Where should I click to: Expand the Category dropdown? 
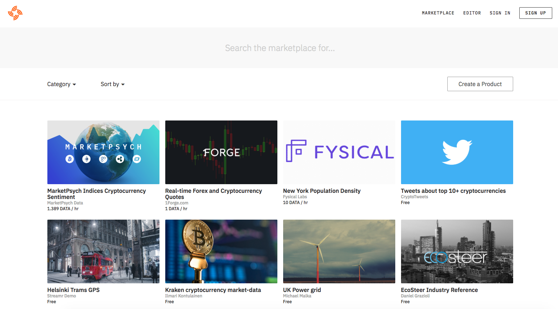(x=61, y=84)
